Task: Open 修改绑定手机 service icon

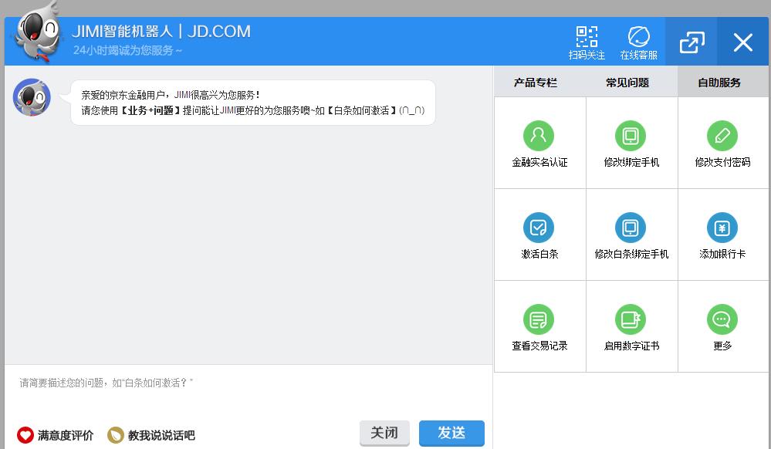Action: pyautogui.click(x=631, y=136)
